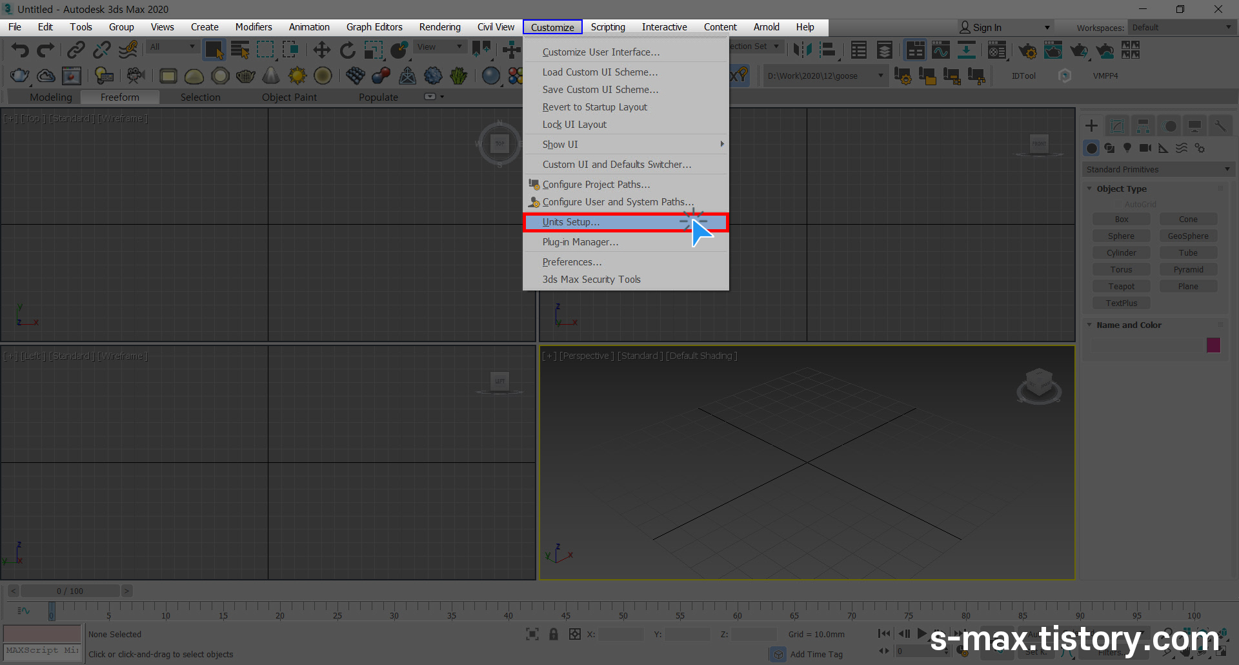1239x665 pixels.
Task: Create a Plane primitive
Action: (x=1188, y=287)
